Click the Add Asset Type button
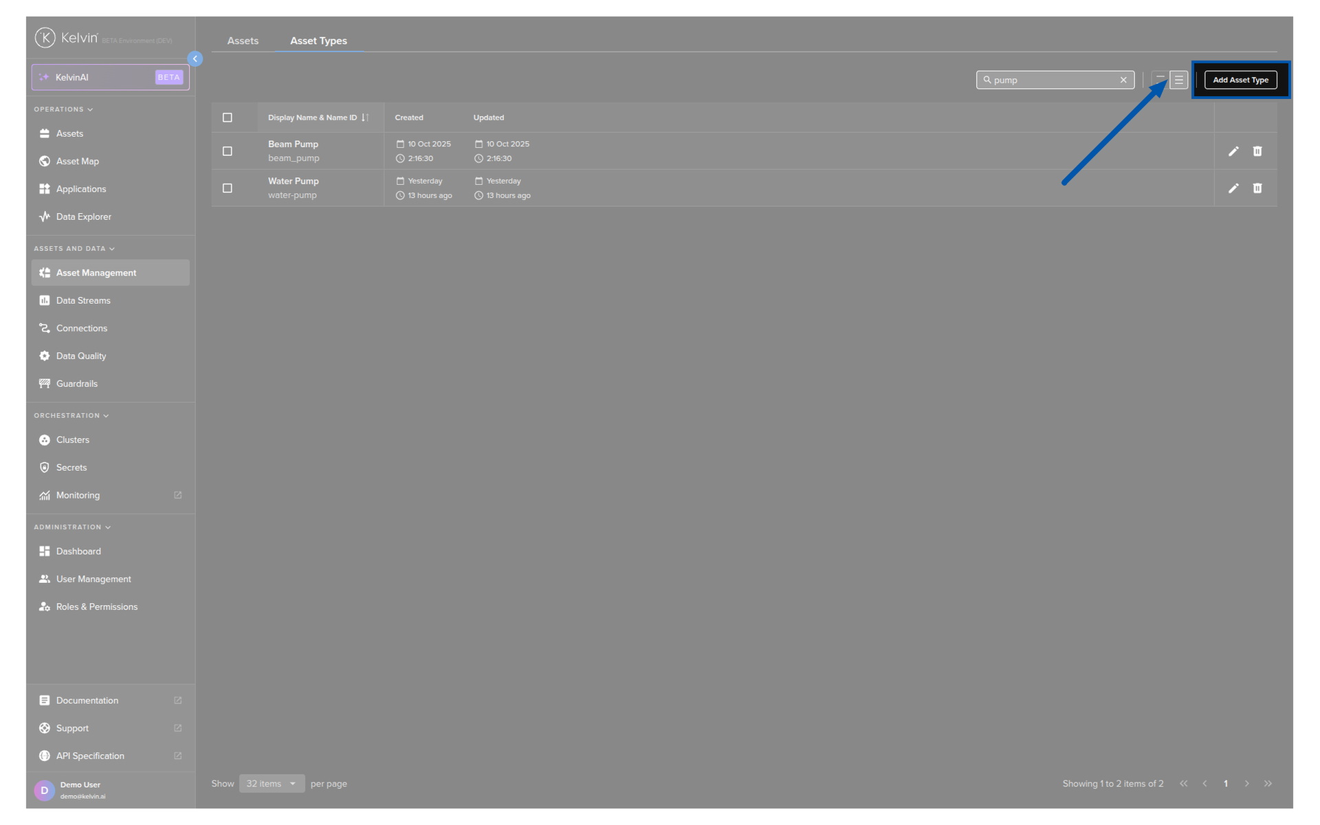Image resolution: width=1320 pixels, height=825 pixels. 1240,80
